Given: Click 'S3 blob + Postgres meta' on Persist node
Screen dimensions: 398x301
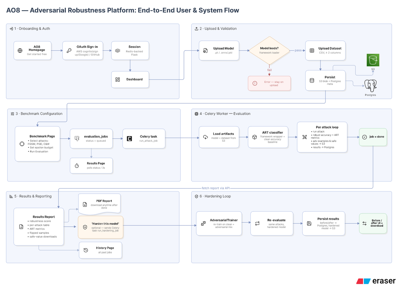Looking at the screenshot, I should (330, 83).
